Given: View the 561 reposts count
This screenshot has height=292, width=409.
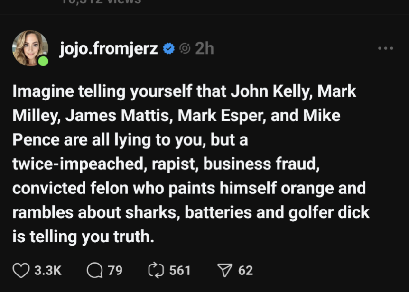Looking at the screenshot, I should (180, 270).
